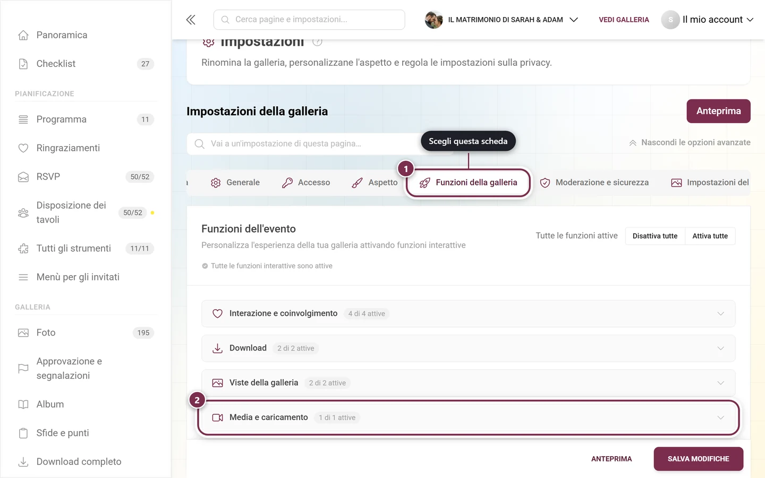This screenshot has height=478, width=765.
Task: Click the heart icon beside Interazione e coinvolgimento
Action: 217,314
